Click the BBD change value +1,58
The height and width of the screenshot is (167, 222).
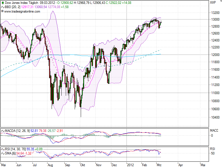coord(65,7)
